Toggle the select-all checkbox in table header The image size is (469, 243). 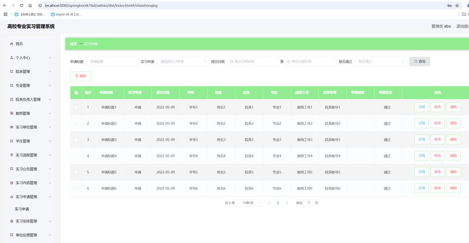[x=76, y=92]
